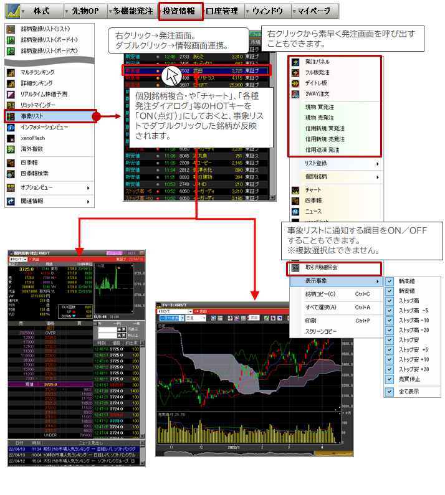Choose デイトレ板 in the context menu
The width and height of the screenshot is (445, 495).
pos(335,83)
